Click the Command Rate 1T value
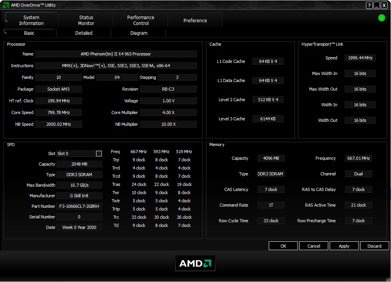 [x=271, y=205]
